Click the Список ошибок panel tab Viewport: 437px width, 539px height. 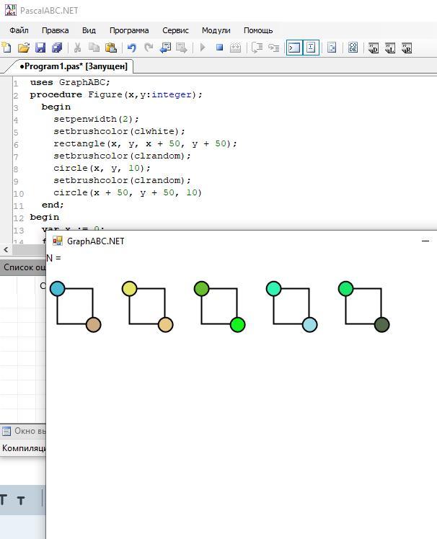point(24,267)
